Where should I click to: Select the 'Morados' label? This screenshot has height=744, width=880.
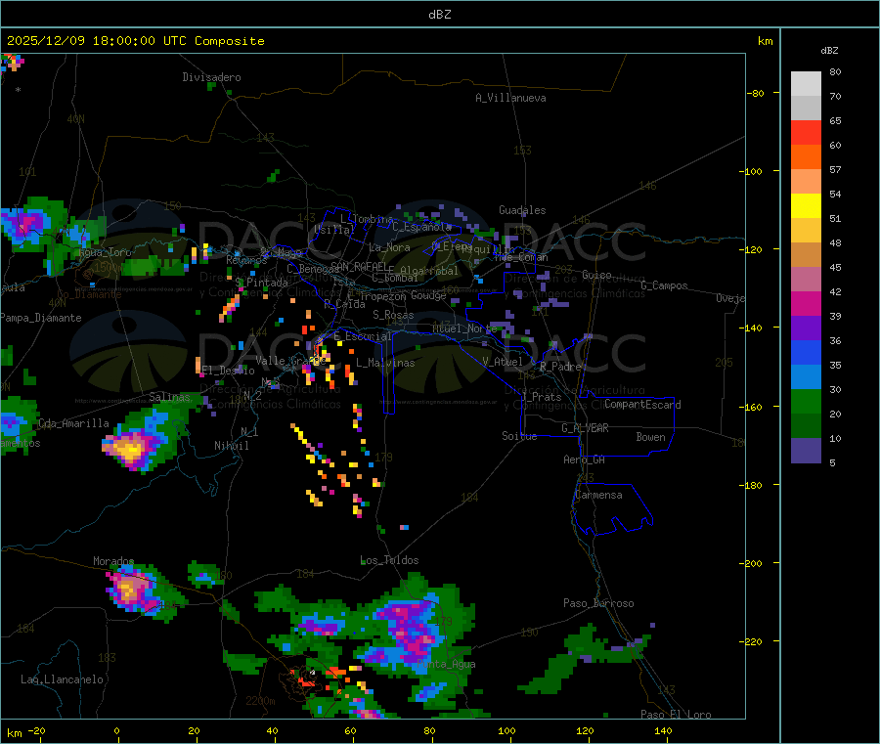114,561
